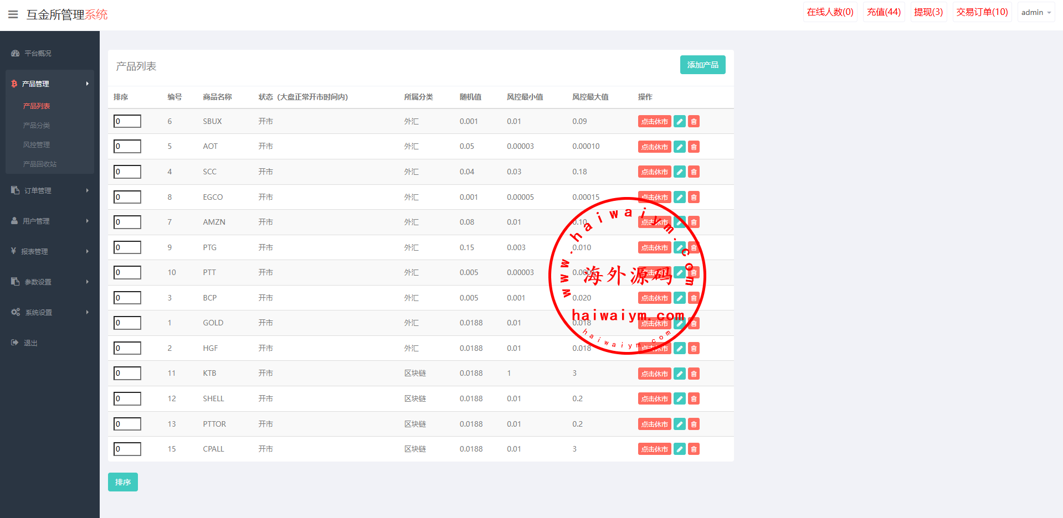Click the sort order input for GOLD
1063x518 pixels.
[x=127, y=323]
